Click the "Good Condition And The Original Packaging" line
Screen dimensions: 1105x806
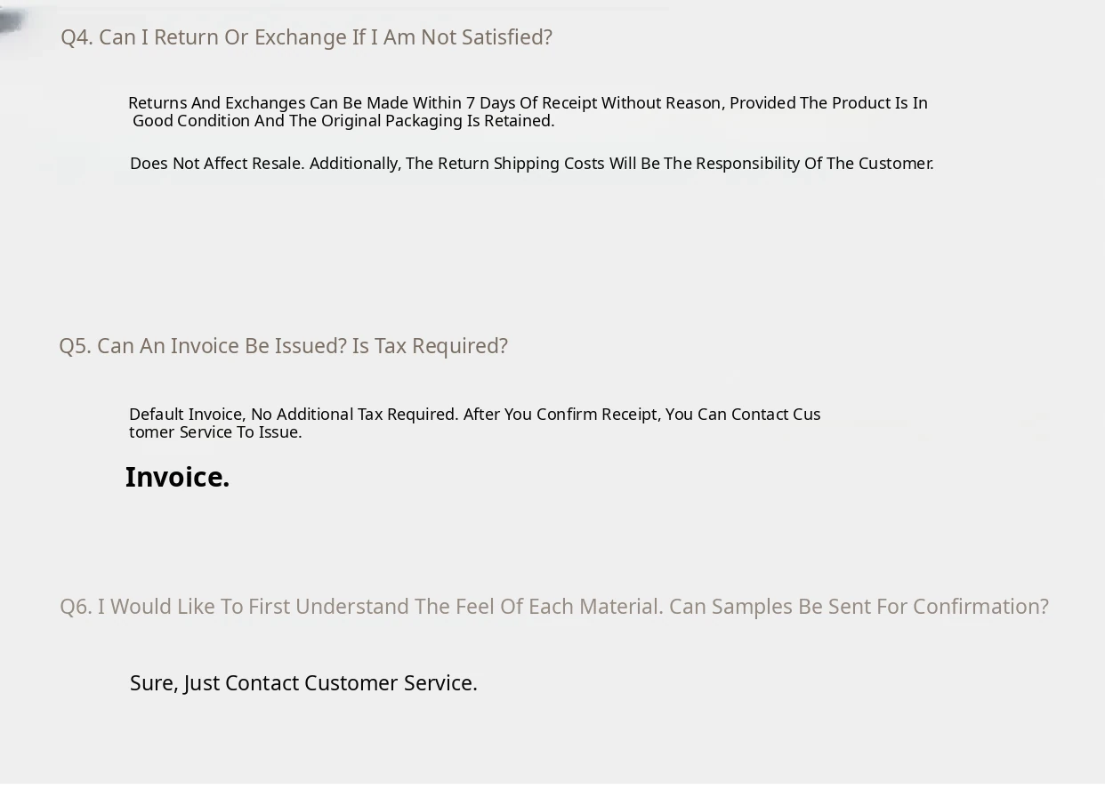(x=343, y=121)
